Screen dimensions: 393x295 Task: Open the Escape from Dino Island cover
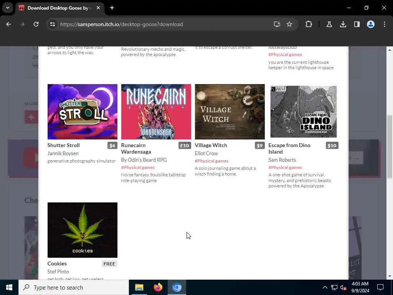point(303,112)
